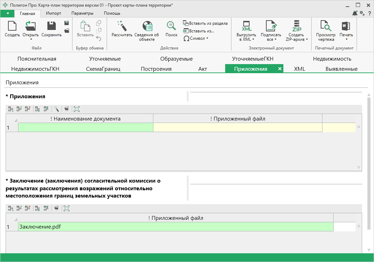Create a new document with Создать

click(x=12, y=26)
